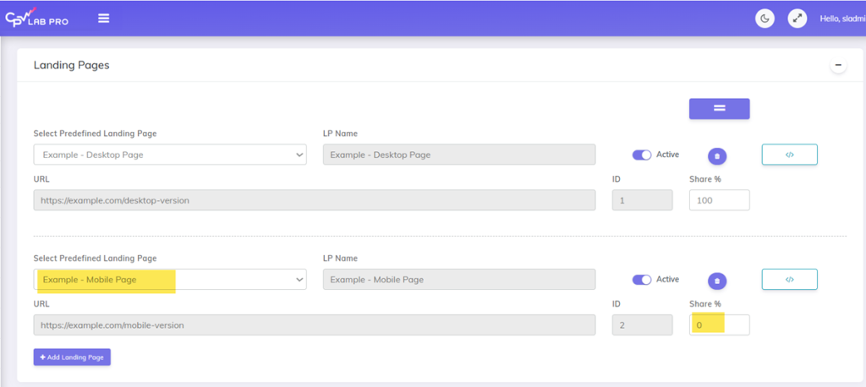Image resolution: width=866 pixels, height=387 pixels.
Task: Click the CPV Lab Pro logo
Action: pyautogui.click(x=37, y=19)
